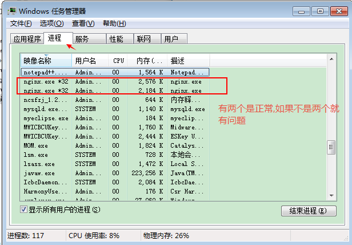Select the 进程 tab
This screenshot has height=245, width=352.
(58, 38)
